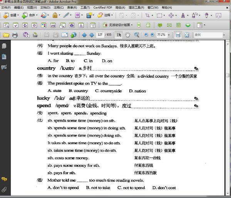
Task: Click the green hatched pattern icon
Action: click(x=179, y=25)
